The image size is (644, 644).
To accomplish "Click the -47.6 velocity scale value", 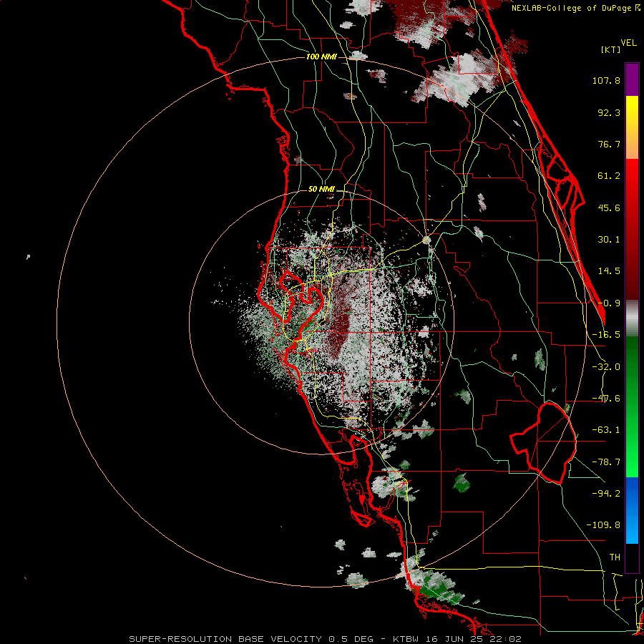I will click(606, 399).
